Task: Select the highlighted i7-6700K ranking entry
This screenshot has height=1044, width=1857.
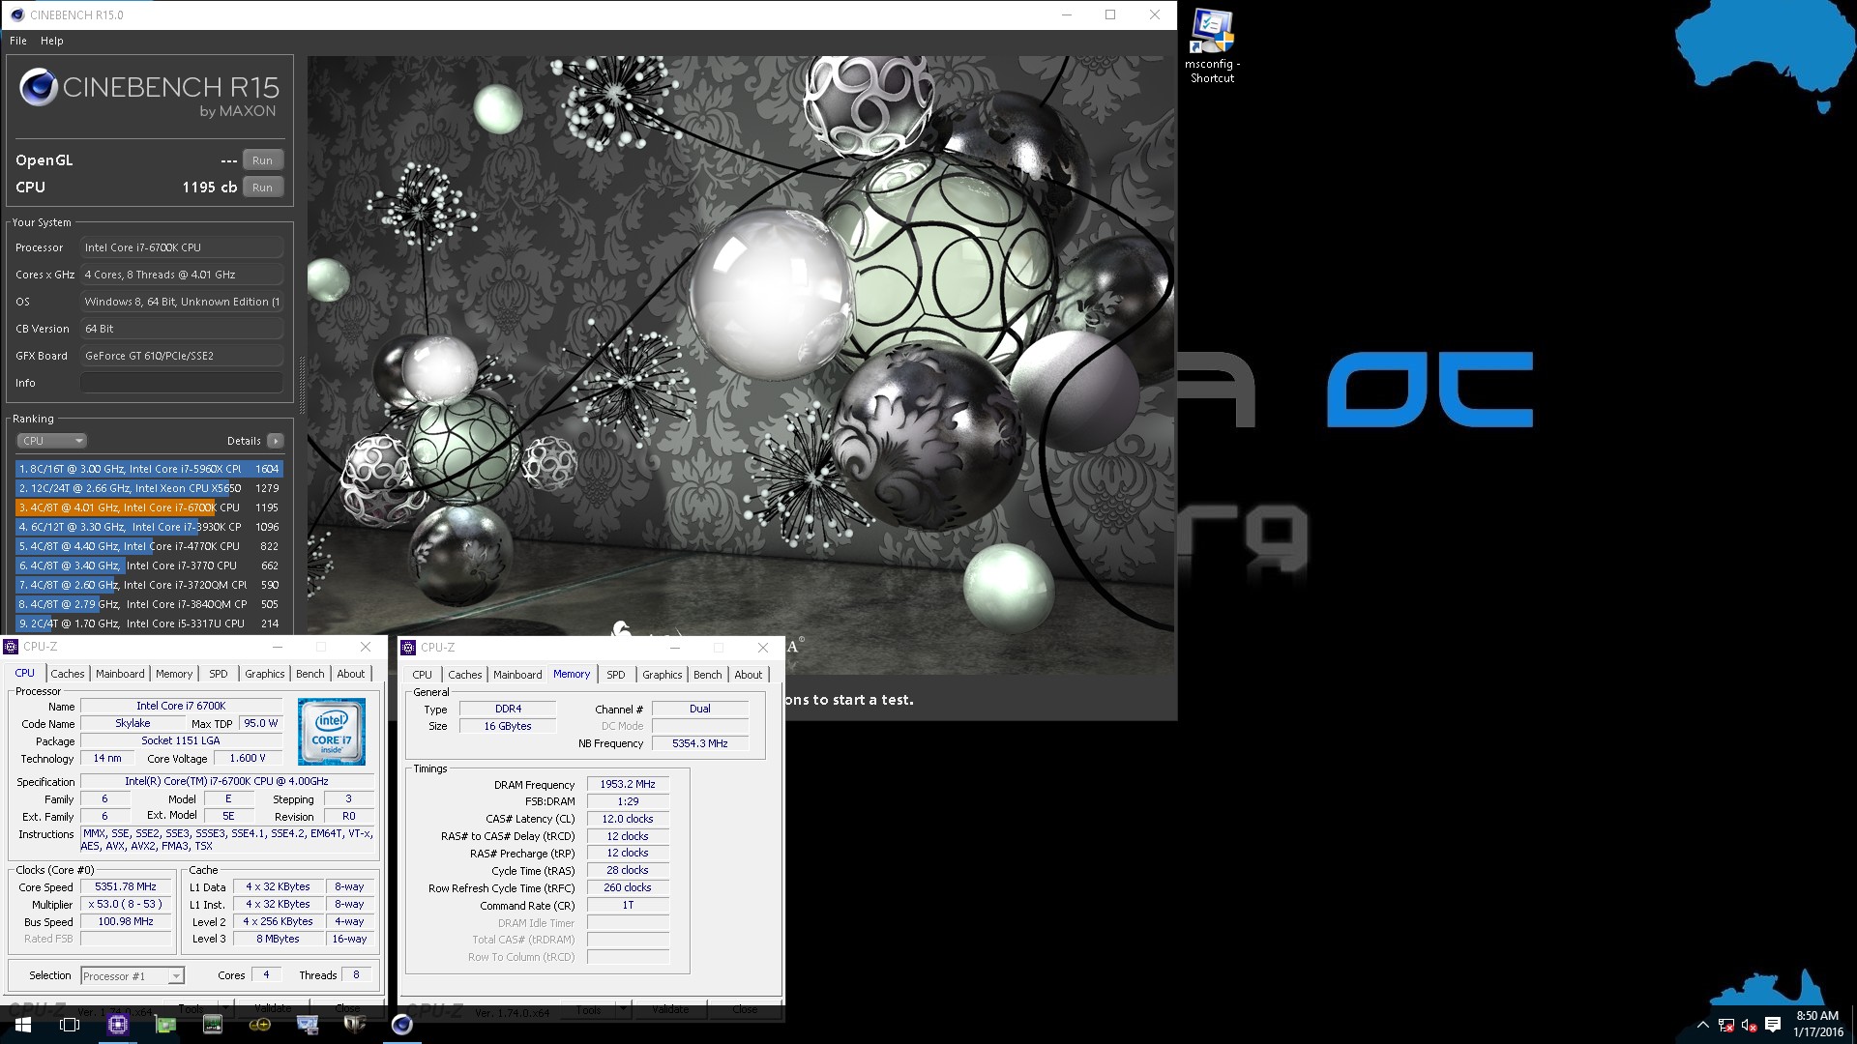Action: 149,507
